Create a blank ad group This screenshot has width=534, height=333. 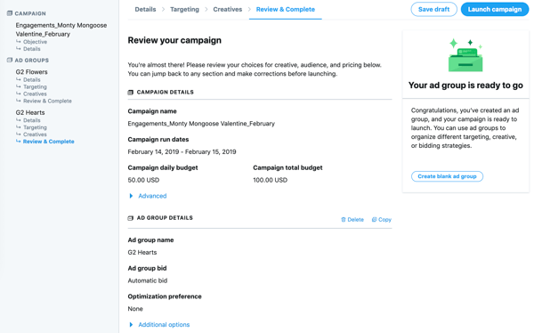coord(447,176)
